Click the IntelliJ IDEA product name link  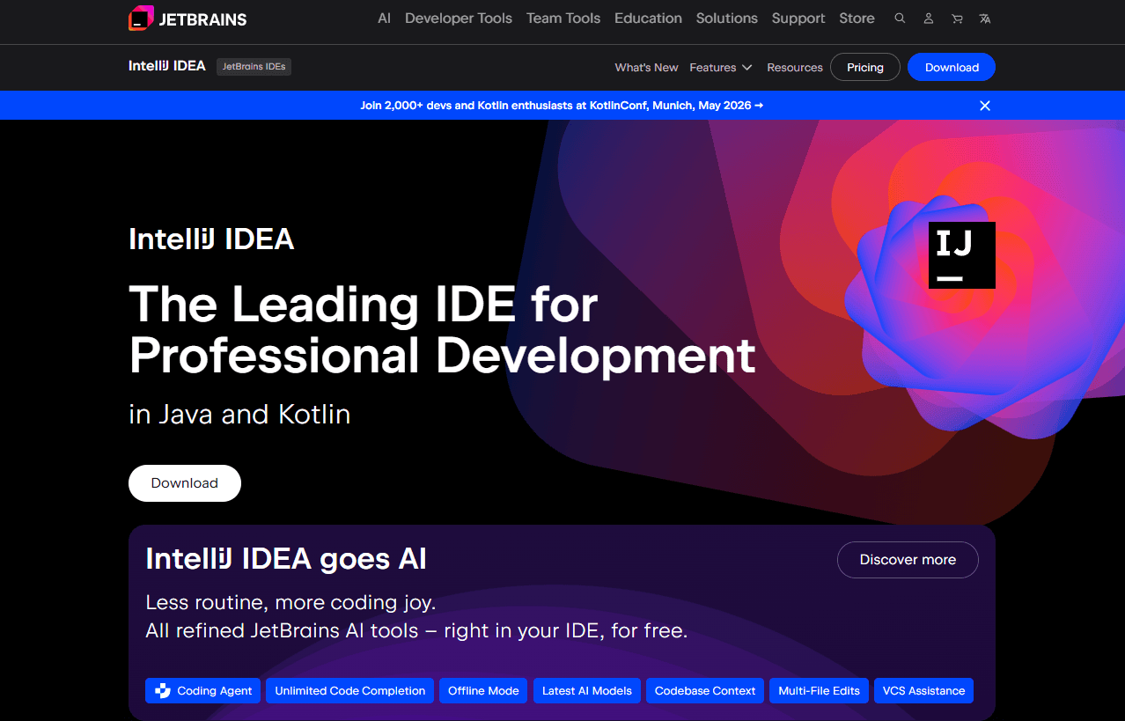pos(167,66)
